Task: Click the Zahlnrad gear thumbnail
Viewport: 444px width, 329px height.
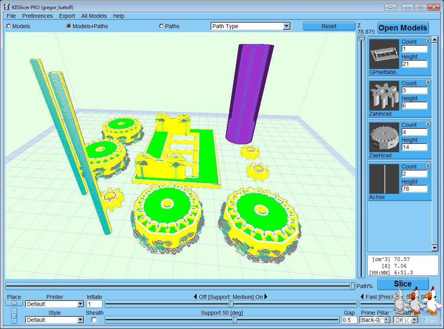Action: coord(384,96)
